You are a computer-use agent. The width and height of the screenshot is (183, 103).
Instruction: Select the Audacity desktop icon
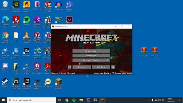point(59,6)
